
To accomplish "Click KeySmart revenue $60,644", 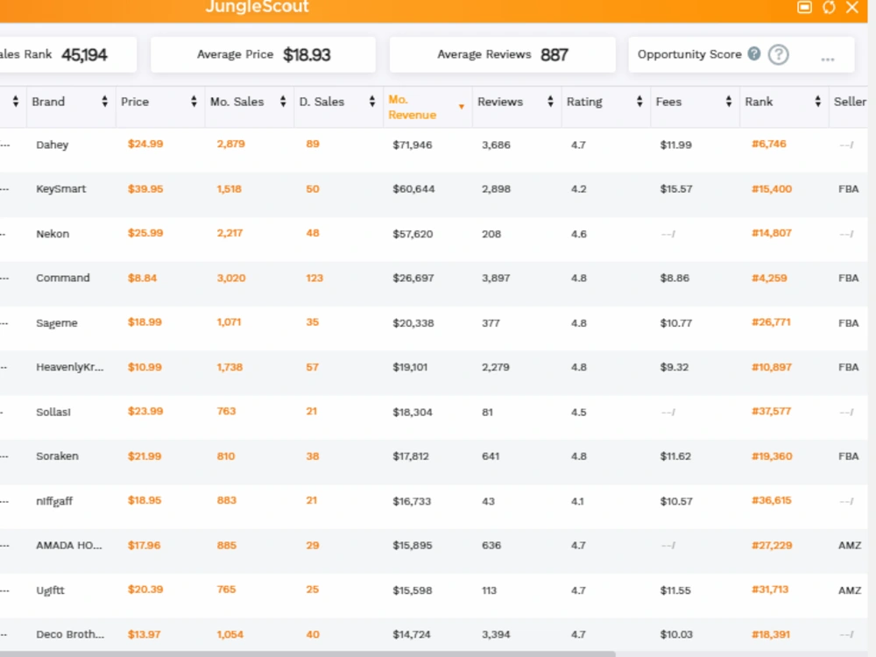I will point(413,189).
